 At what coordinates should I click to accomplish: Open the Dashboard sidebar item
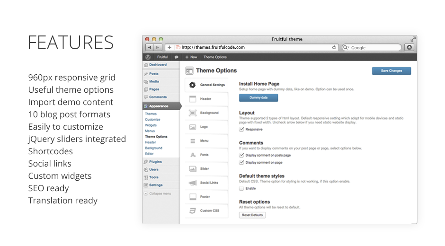coord(158,65)
